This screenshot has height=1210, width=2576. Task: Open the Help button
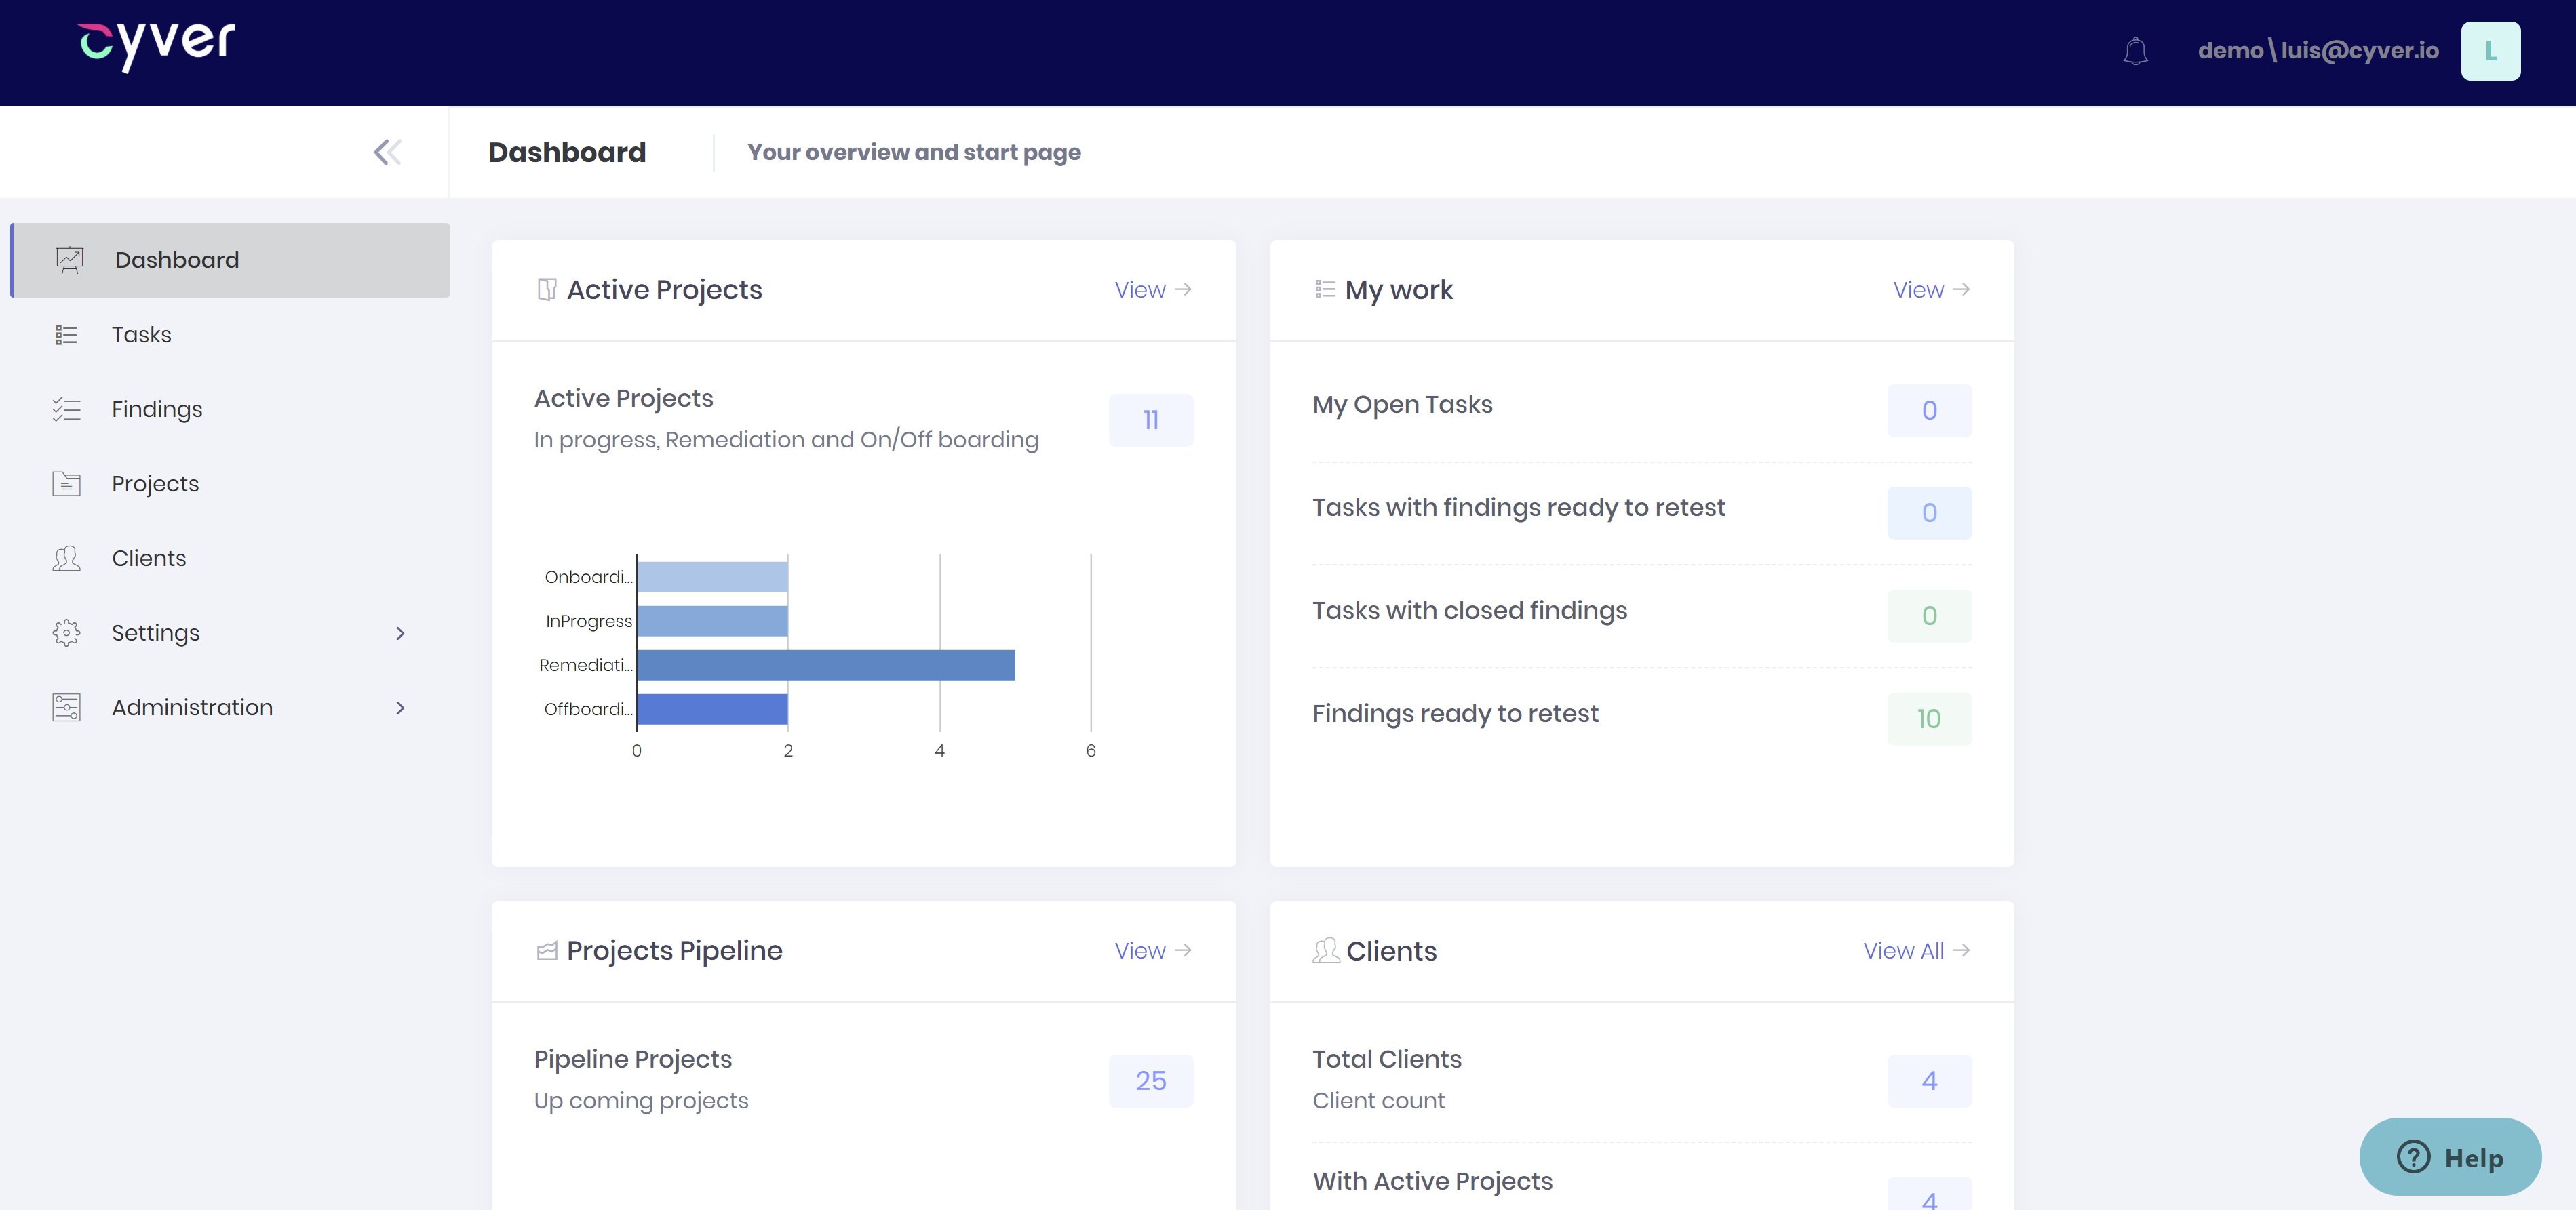pyautogui.click(x=2449, y=1157)
